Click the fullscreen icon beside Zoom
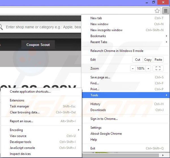This screenshot has width=170, height=158. [x=158, y=68]
